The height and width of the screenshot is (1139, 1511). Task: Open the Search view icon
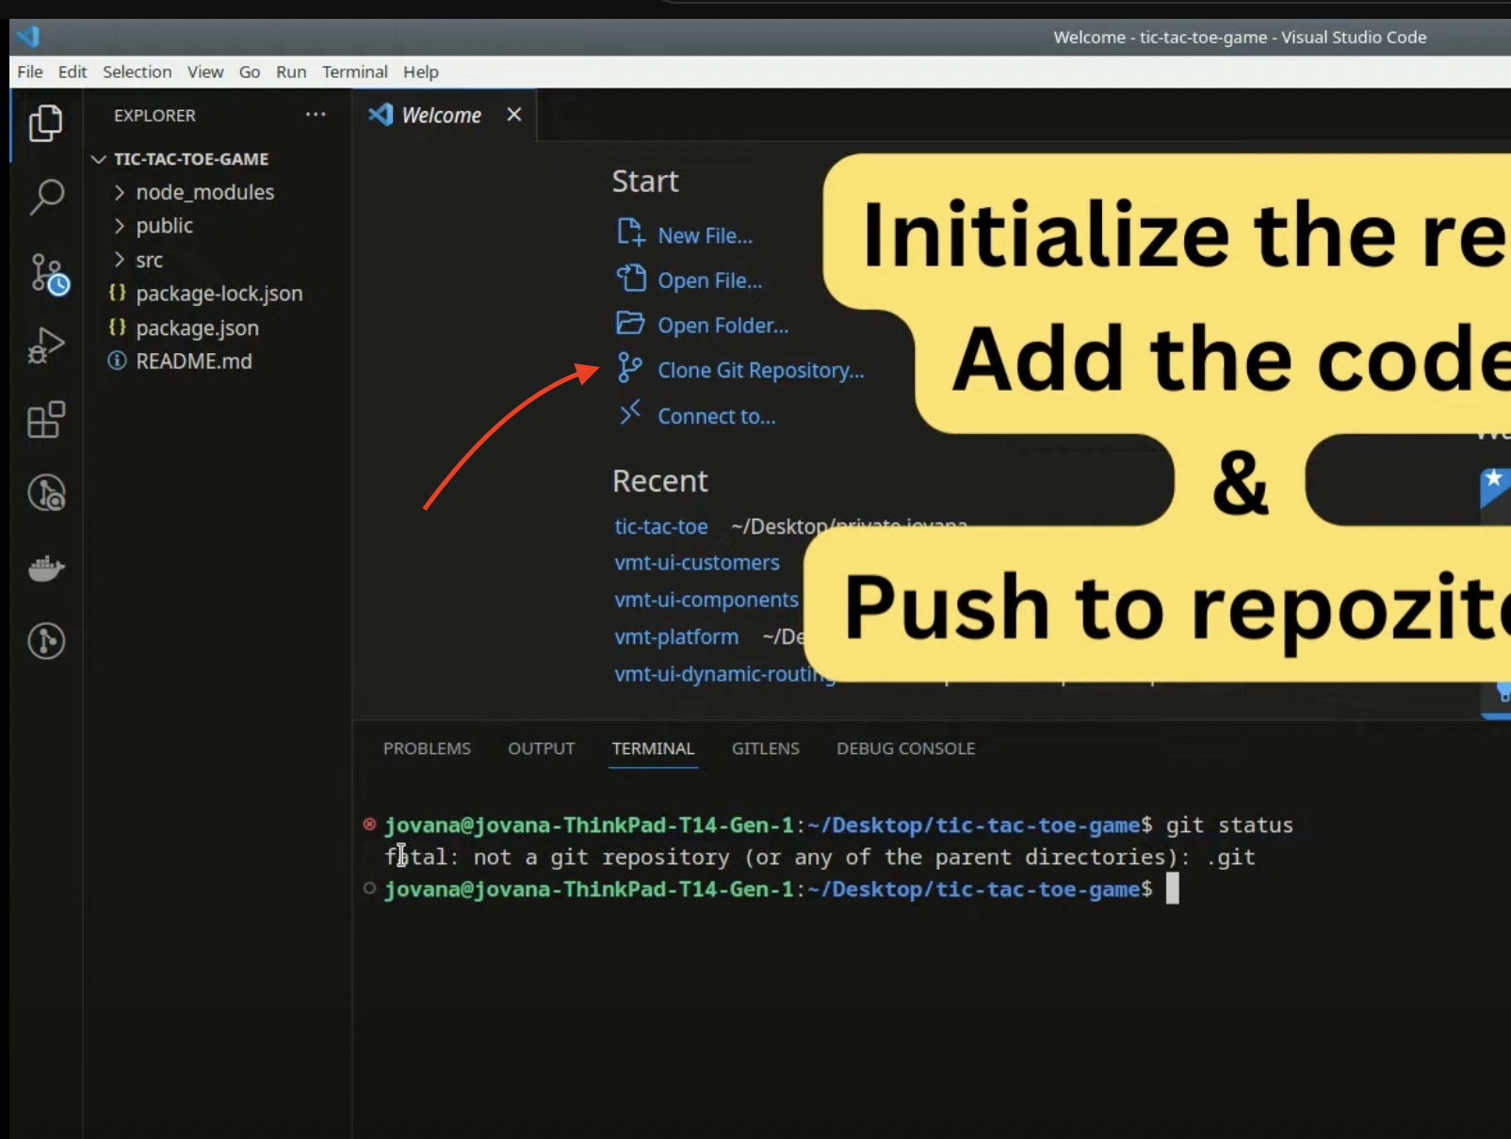45,198
